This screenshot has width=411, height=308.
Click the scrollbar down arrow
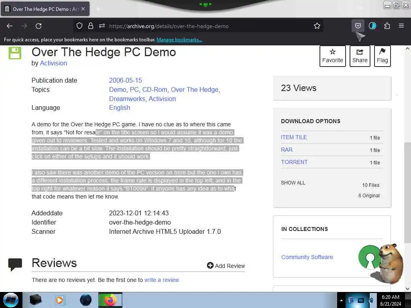[x=407, y=289]
